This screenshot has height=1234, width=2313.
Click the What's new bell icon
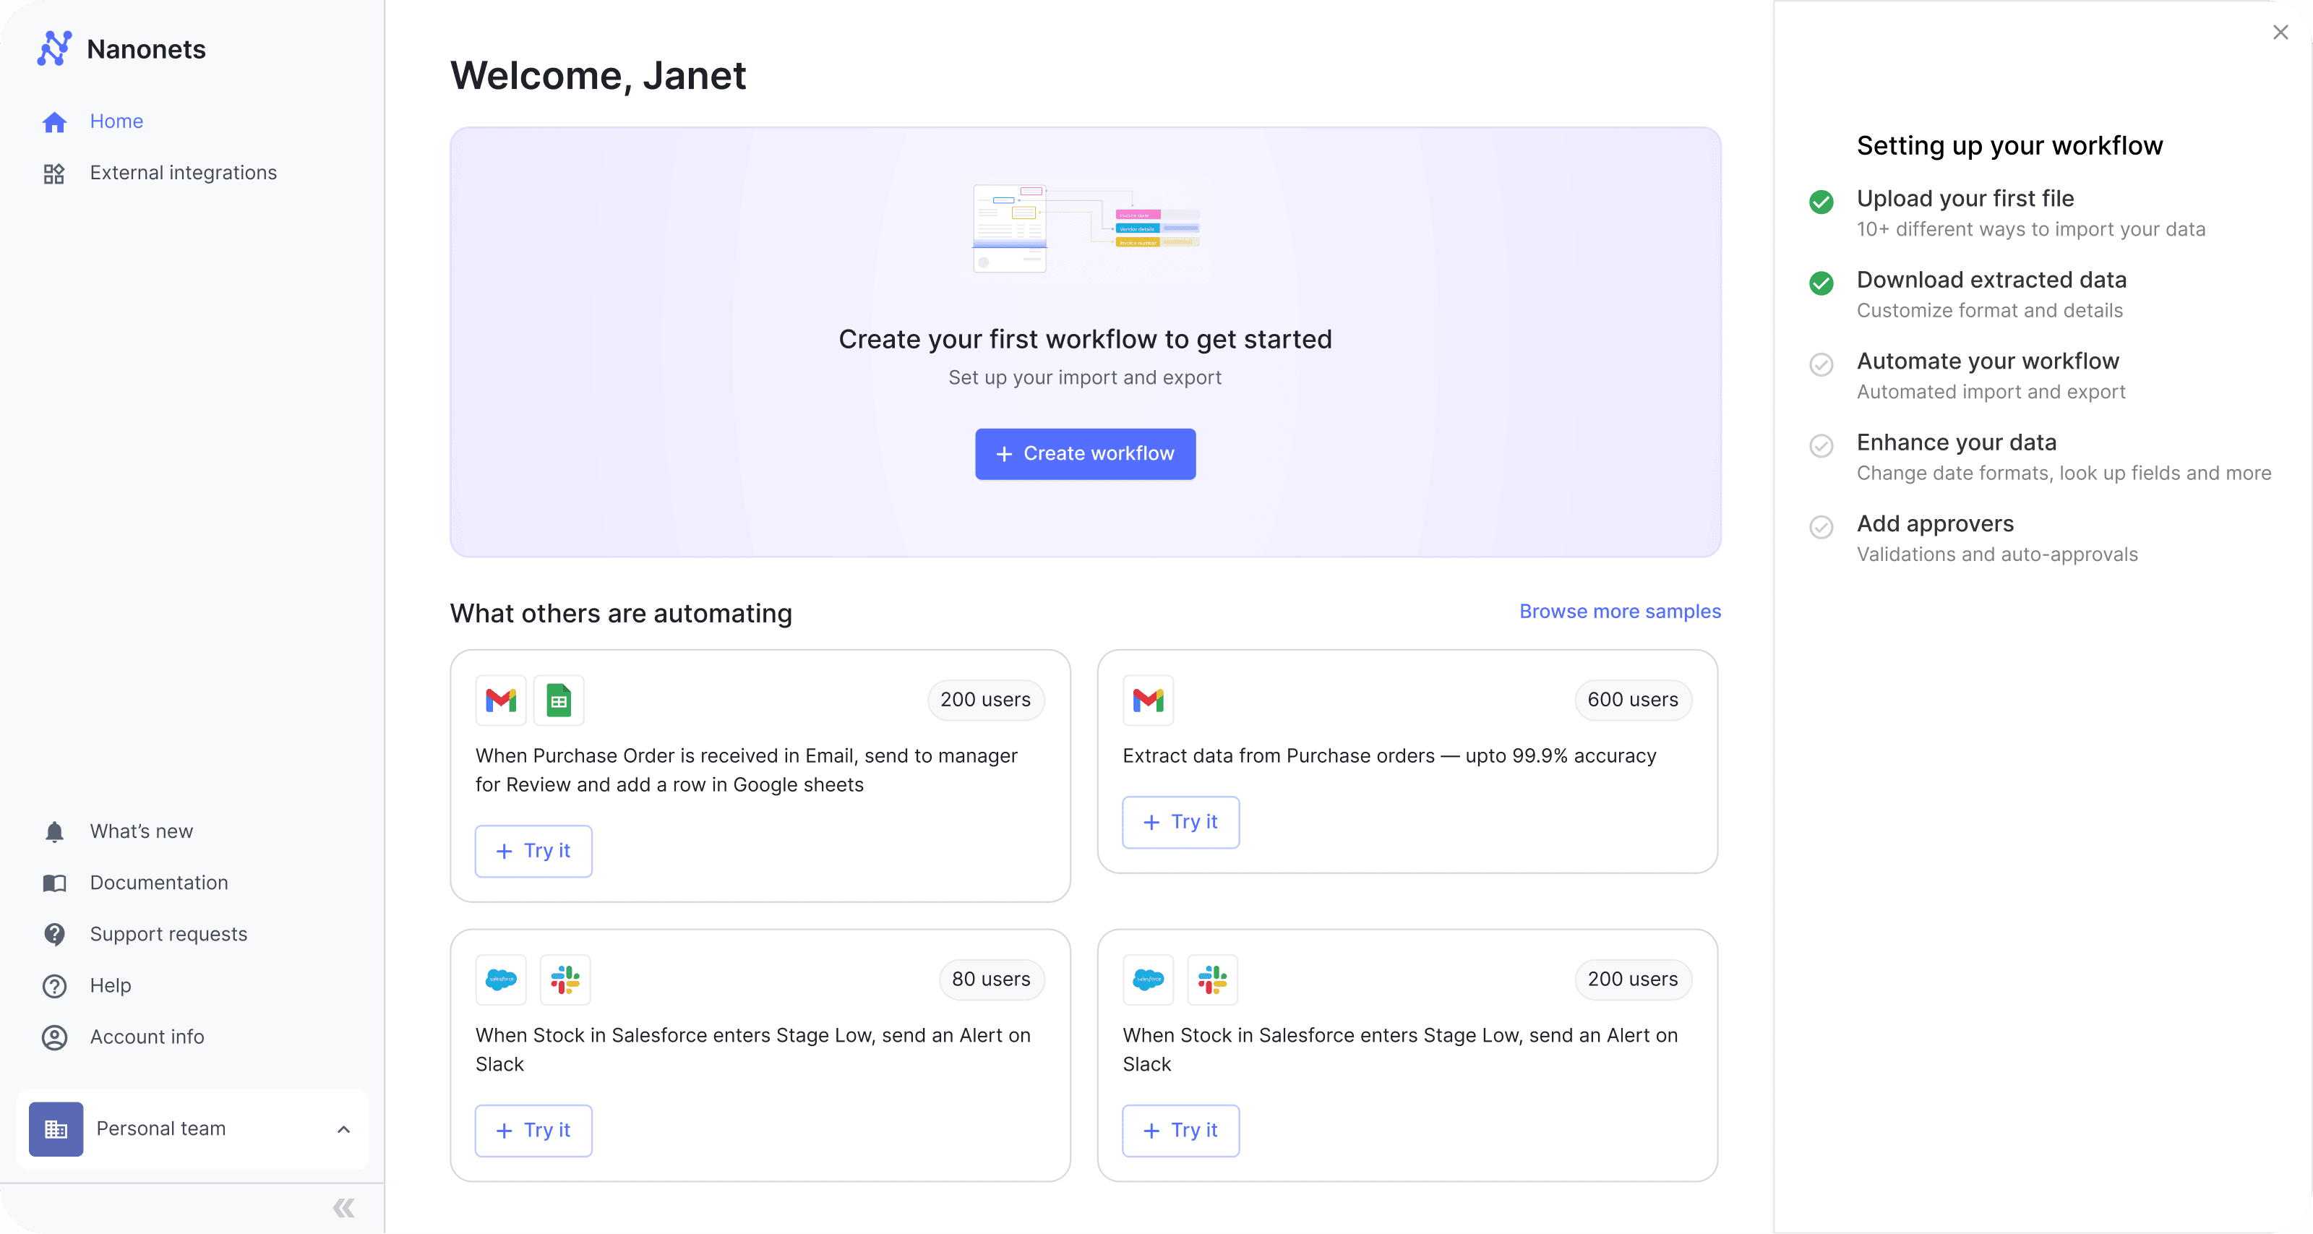54,831
